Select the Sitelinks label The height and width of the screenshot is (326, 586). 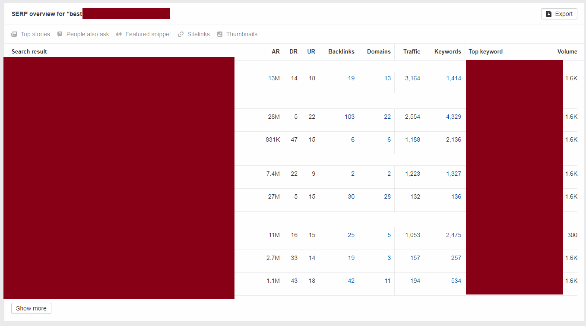(x=199, y=34)
